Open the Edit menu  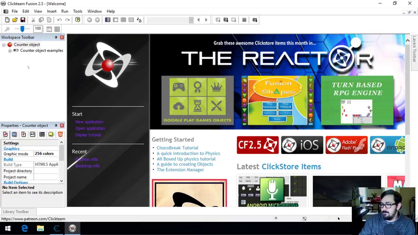pos(26,11)
